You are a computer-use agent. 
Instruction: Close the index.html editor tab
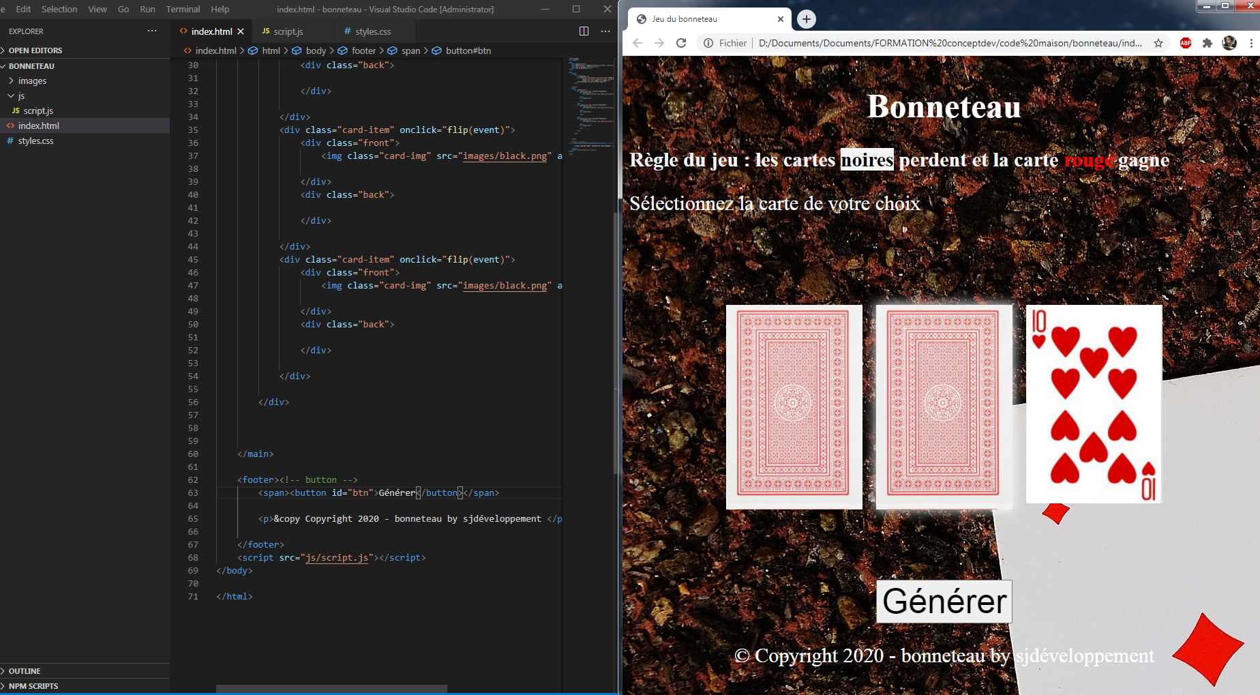[241, 31]
